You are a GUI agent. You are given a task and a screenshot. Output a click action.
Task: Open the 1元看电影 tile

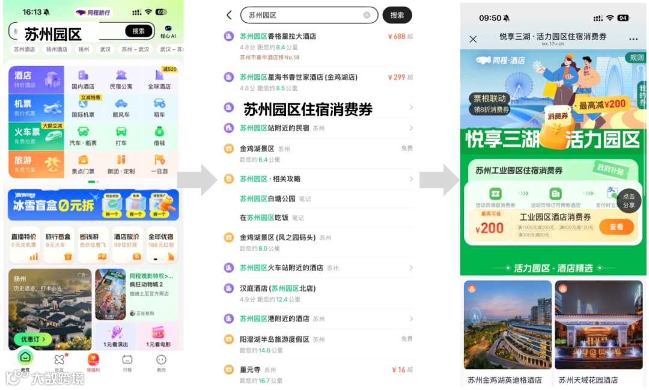[158, 336]
